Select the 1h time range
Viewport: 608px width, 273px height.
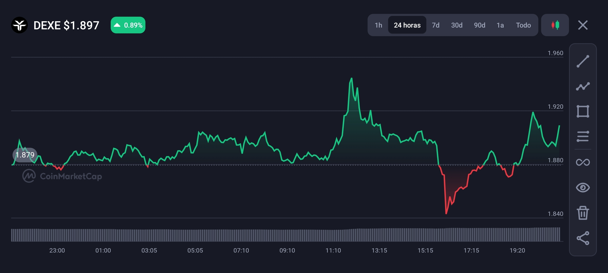378,25
